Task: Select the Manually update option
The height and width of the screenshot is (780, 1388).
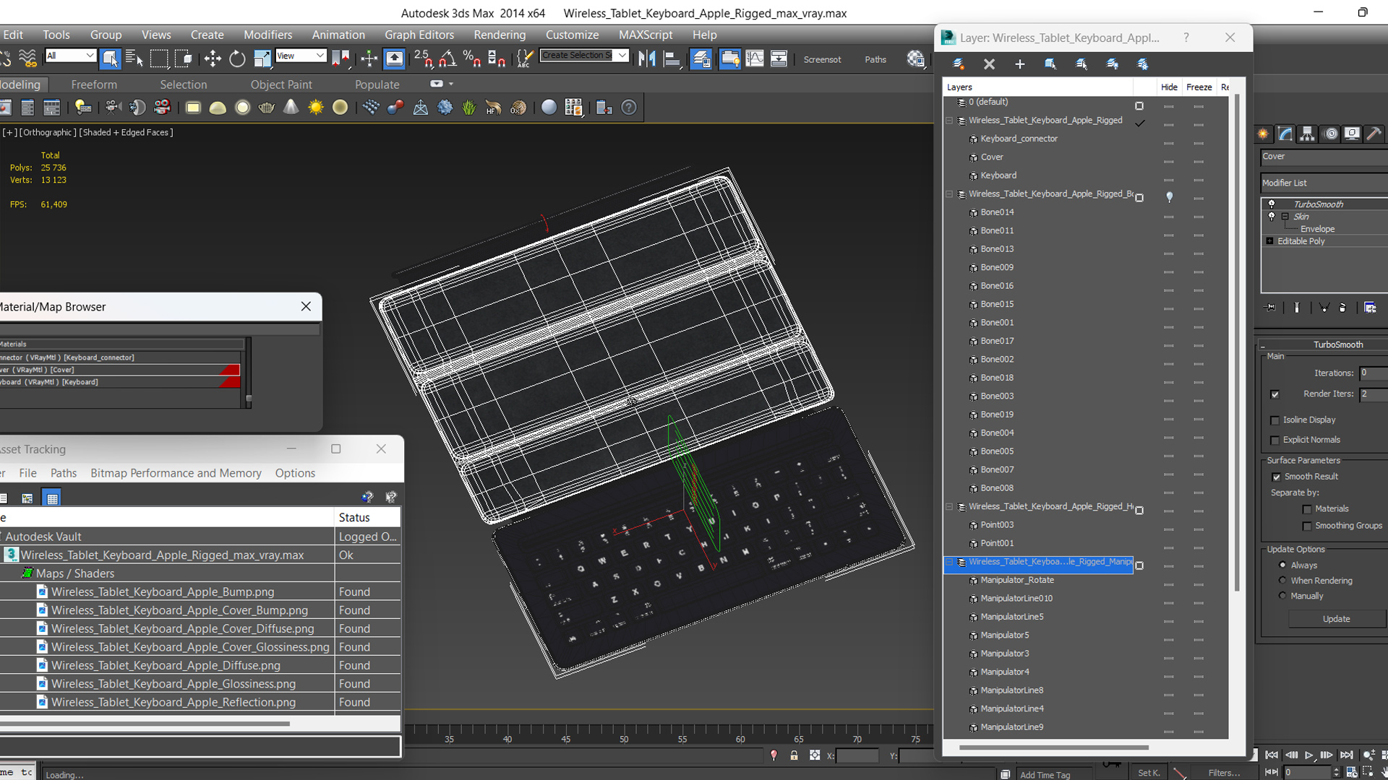Action: coord(1283,596)
